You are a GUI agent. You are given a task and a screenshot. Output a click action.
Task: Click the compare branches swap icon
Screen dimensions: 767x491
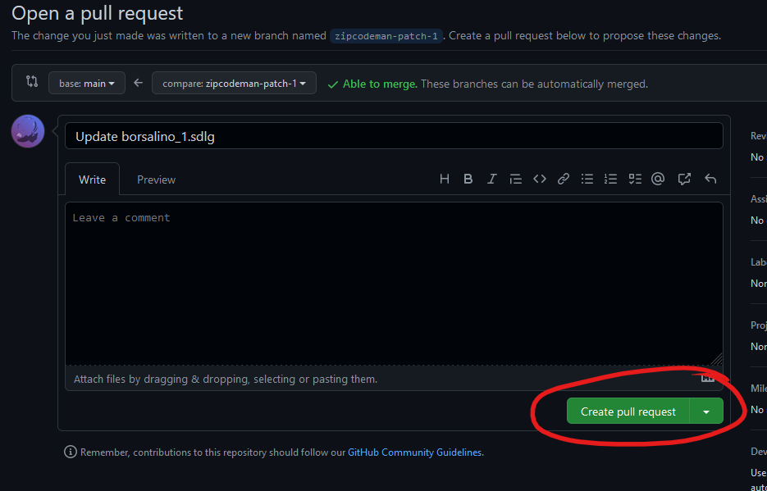[x=32, y=81]
